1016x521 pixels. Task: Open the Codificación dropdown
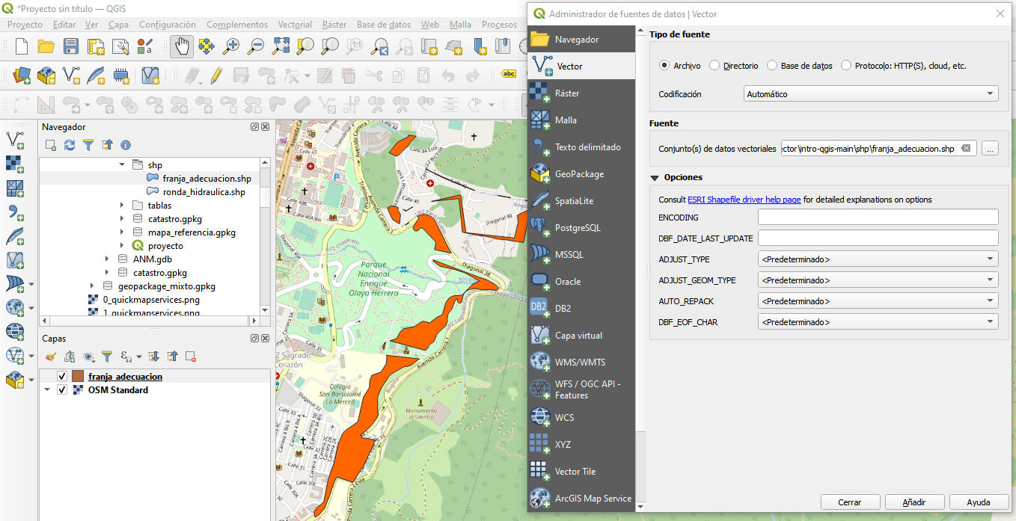click(x=872, y=94)
